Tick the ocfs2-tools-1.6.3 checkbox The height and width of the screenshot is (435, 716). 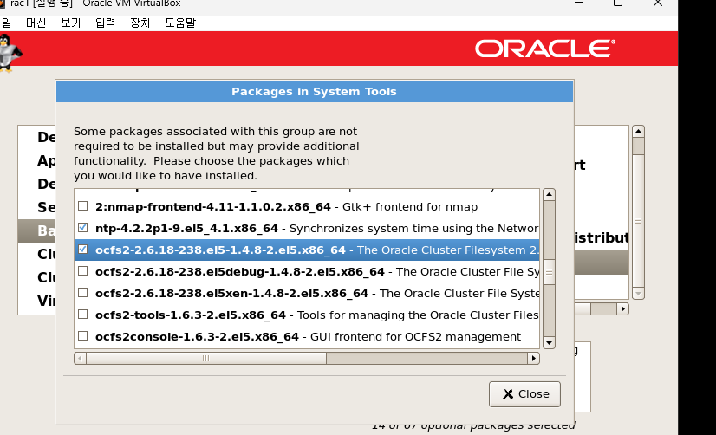coord(82,315)
